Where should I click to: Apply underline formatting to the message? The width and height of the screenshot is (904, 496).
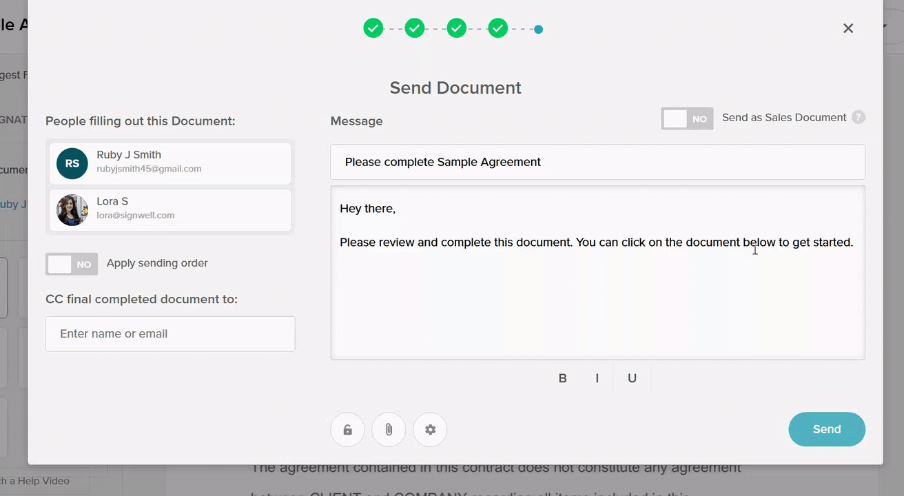tap(632, 378)
